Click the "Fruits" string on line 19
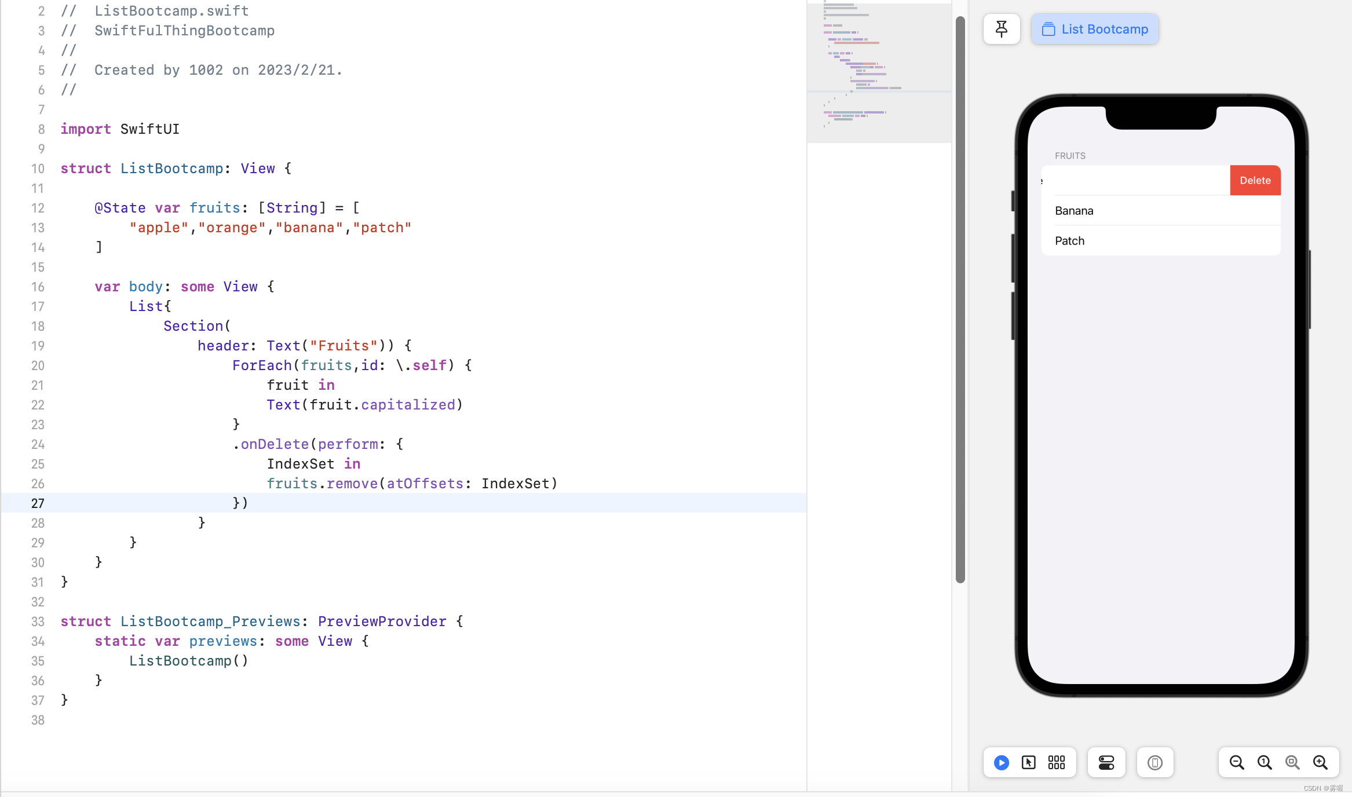This screenshot has height=797, width=1352. pos(344,346)
